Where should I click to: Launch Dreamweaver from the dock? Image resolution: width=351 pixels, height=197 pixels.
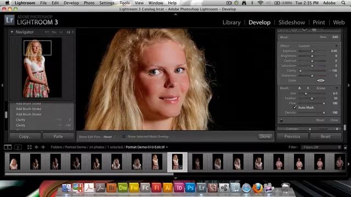pos(123,188)
